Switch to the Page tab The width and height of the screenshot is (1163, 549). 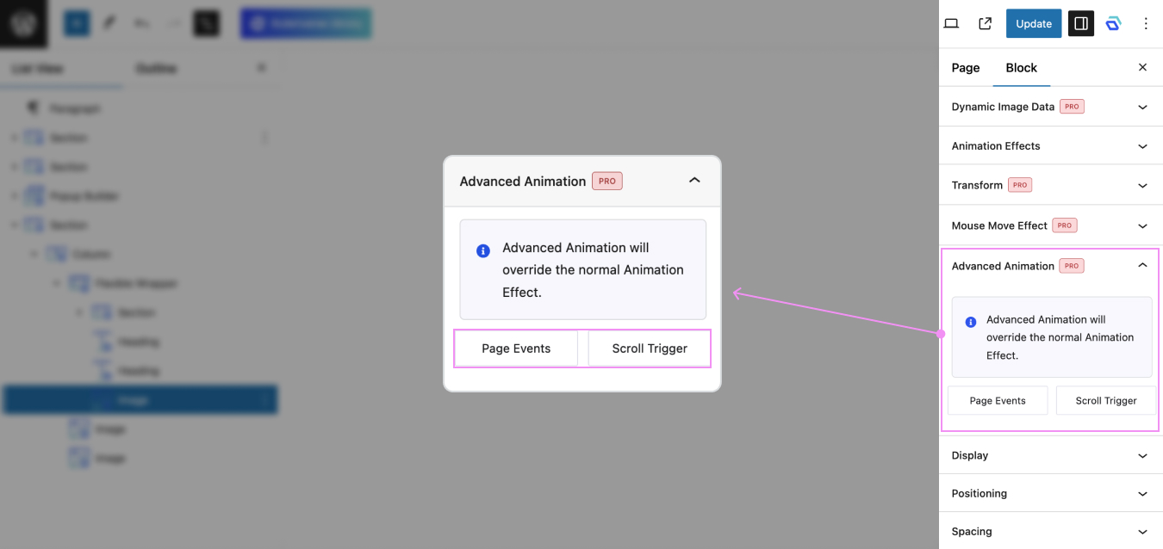tap(965, 68)
